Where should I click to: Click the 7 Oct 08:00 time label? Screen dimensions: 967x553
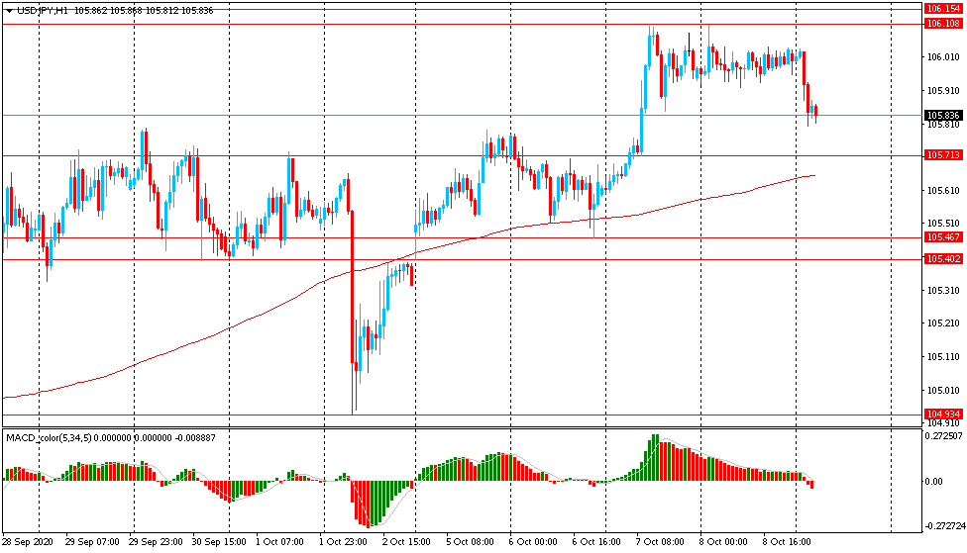661,542
